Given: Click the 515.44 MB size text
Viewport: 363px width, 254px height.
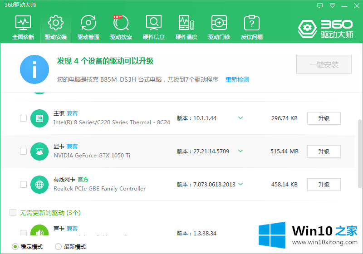Looking at the screenshot, I should tap(285, 151).
